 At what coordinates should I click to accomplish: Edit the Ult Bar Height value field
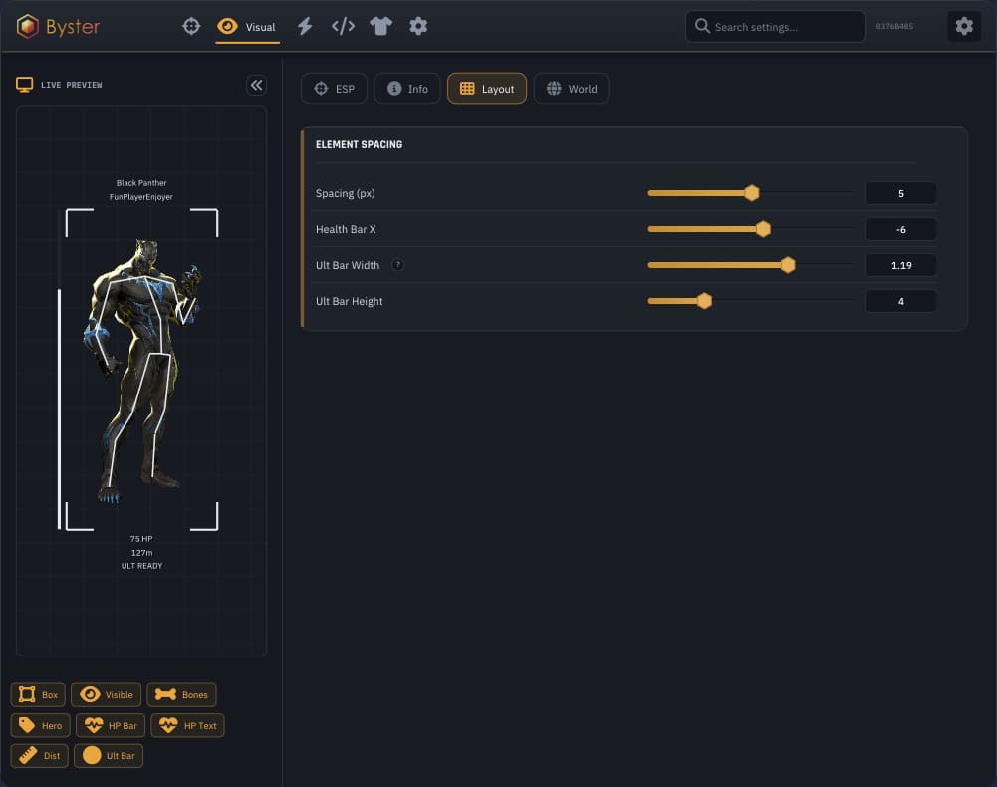[x=900, y=301]
